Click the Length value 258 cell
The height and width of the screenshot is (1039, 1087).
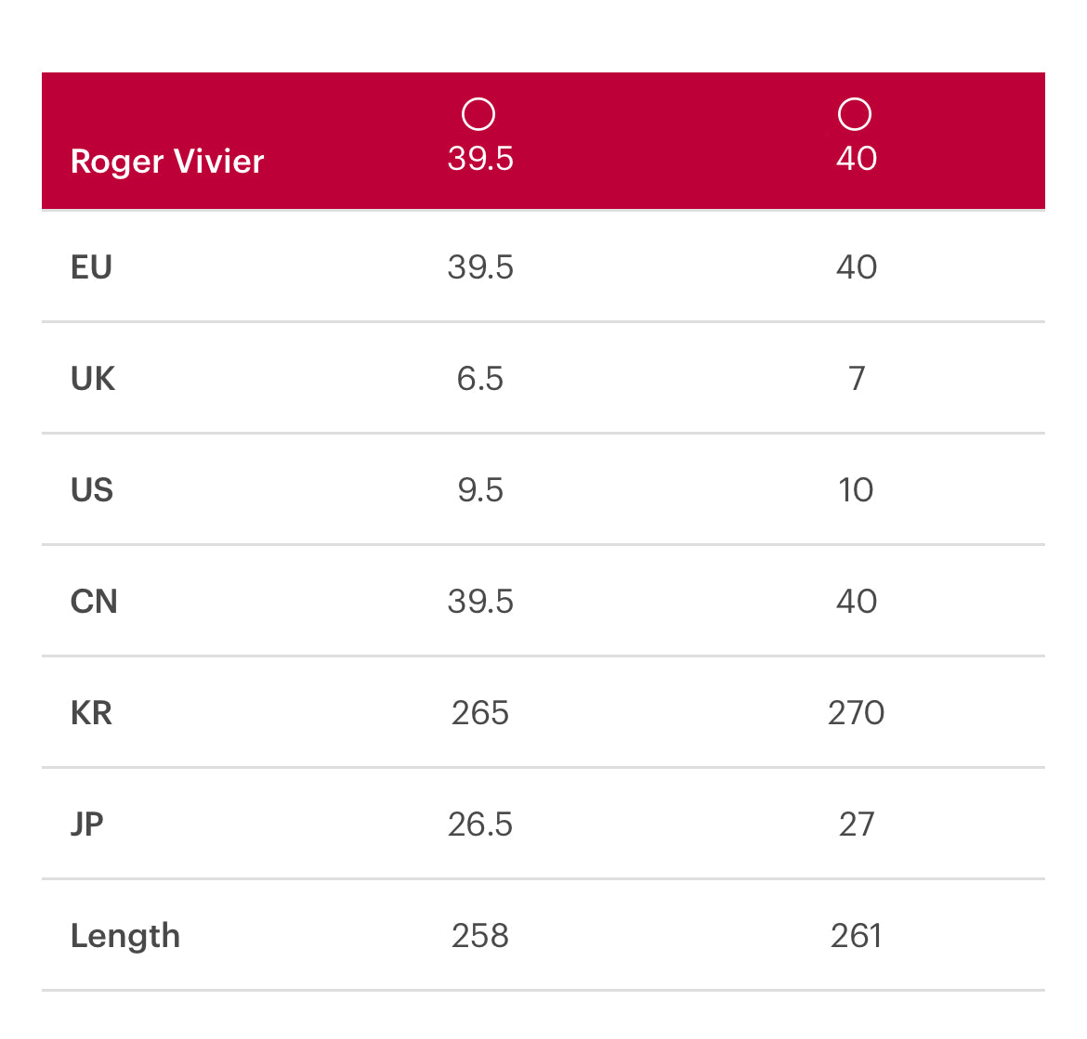pyautogui.click(x=480, y=936)
